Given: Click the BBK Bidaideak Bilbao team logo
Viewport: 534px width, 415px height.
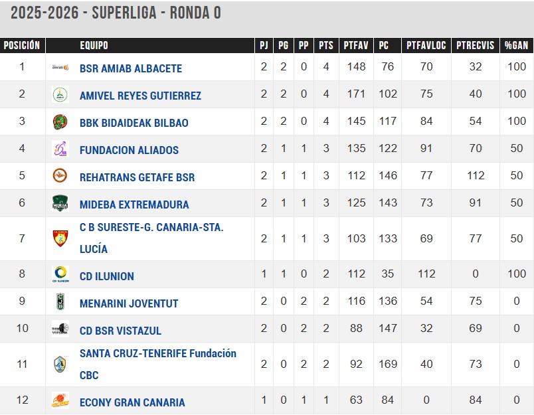Looking at the screenshot, I should click(60, 122).
